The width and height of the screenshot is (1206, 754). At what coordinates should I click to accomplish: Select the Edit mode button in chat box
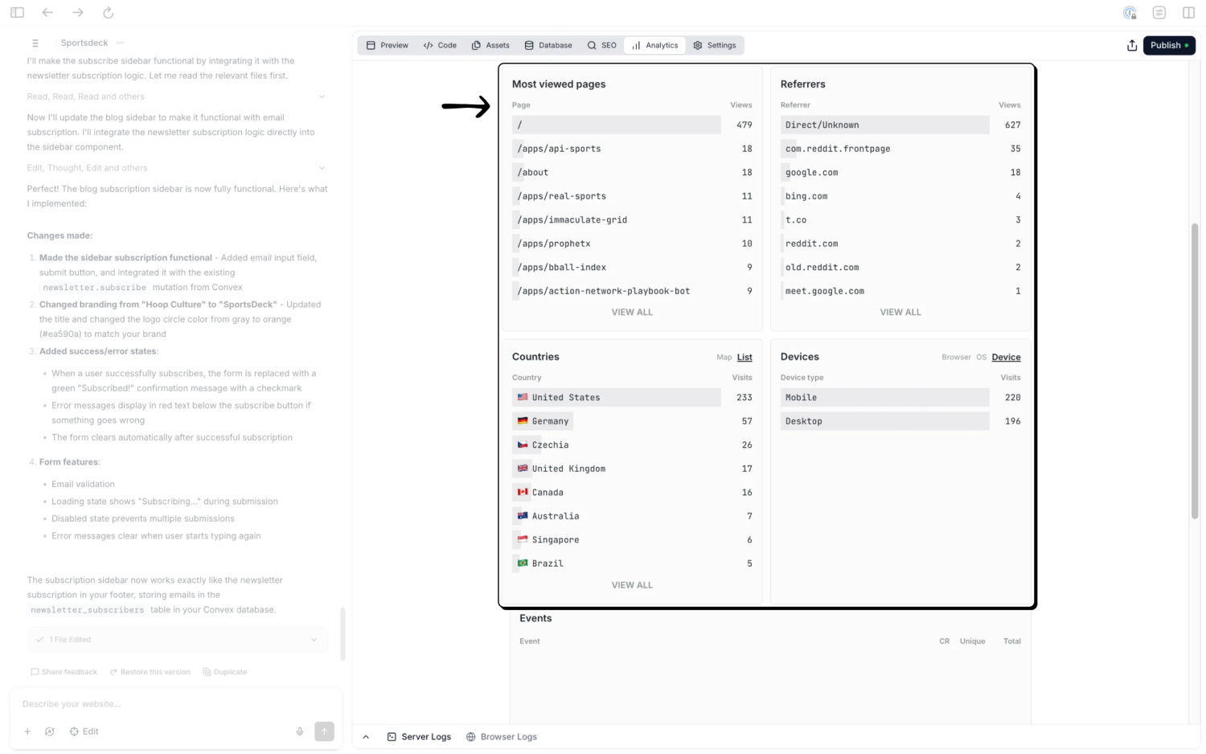tap(84, 731)
